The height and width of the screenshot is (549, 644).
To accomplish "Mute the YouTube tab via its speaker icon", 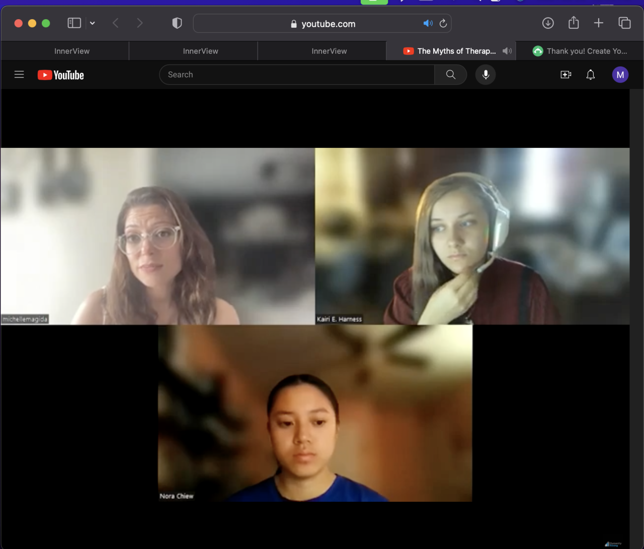I will tap(507, 51).
